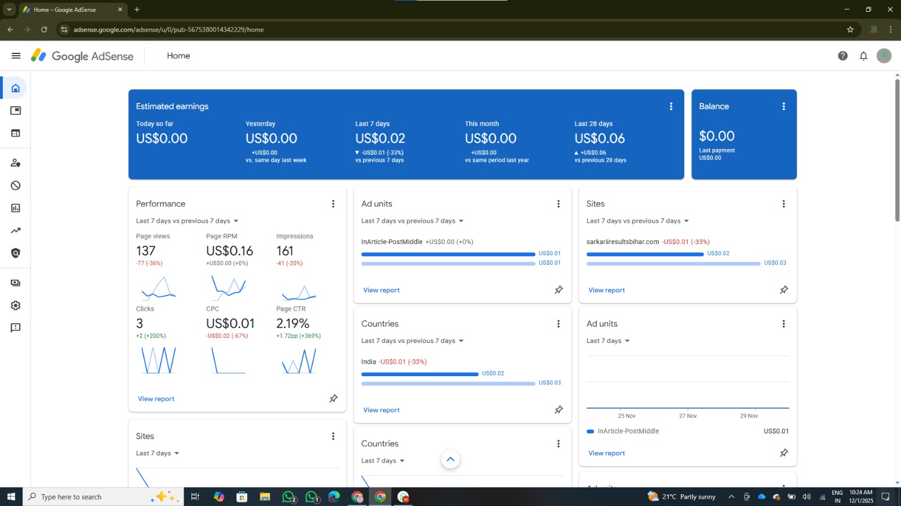The image size is (901, 506).
Task: Open Balance card three-dot menu
Action: [x=783, y=106]
